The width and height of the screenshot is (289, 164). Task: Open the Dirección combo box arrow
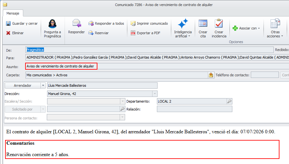155,94
